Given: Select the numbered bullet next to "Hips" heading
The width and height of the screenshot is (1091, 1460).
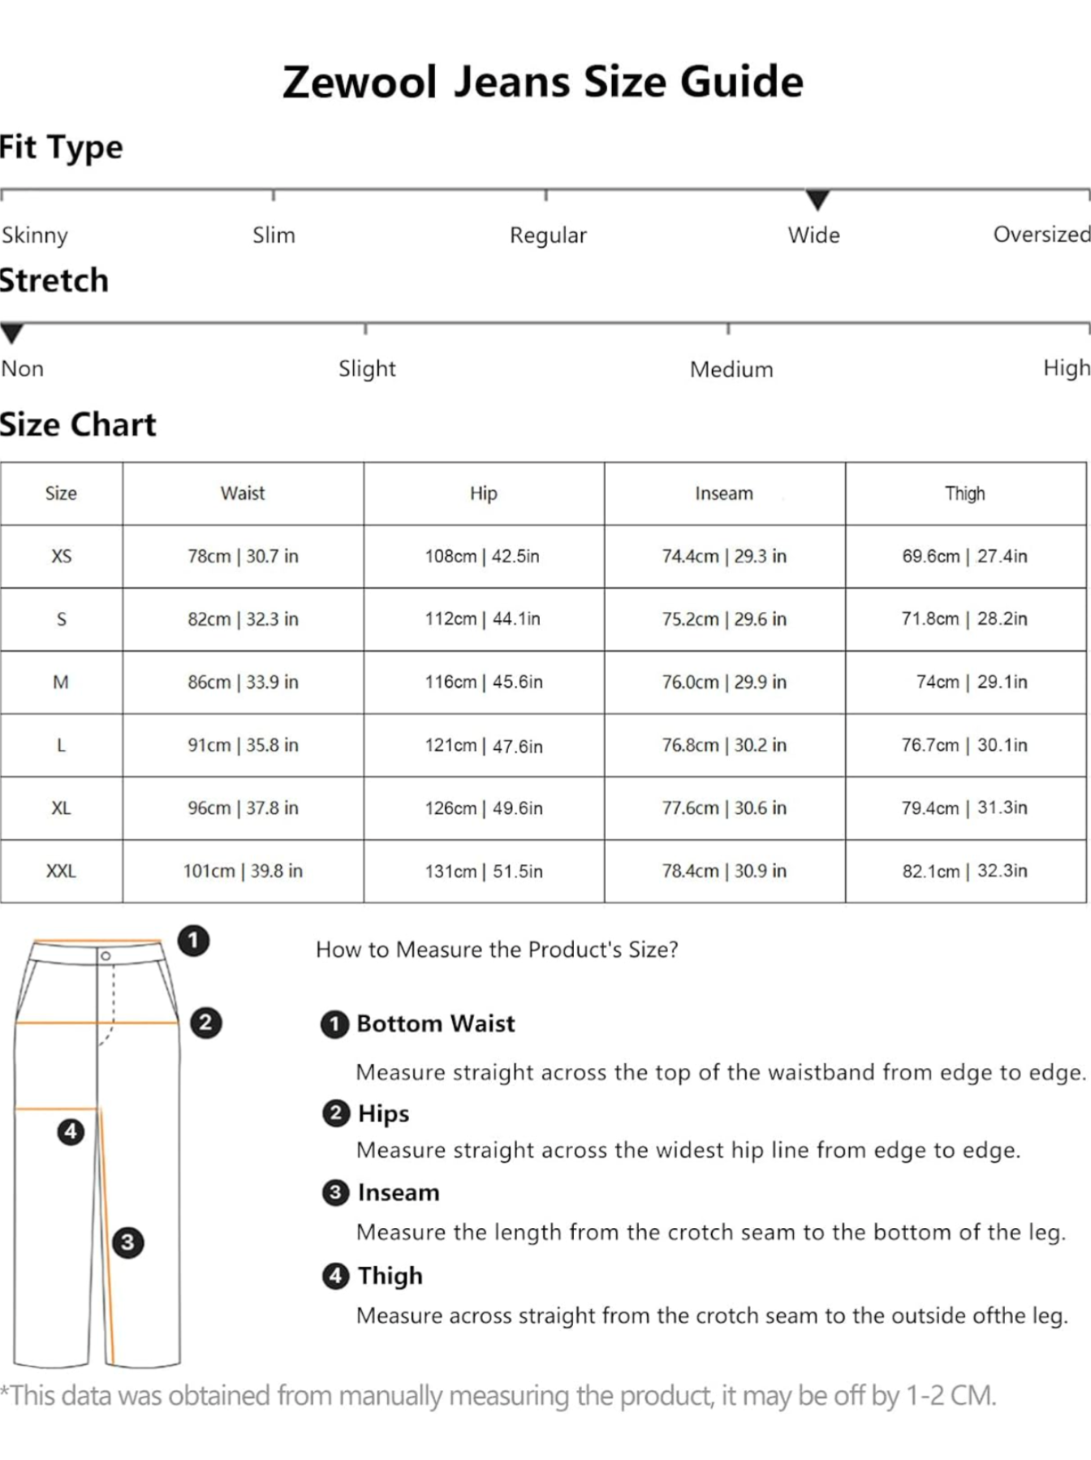Looking at the screenshot, I should [x=336, y=1113].
